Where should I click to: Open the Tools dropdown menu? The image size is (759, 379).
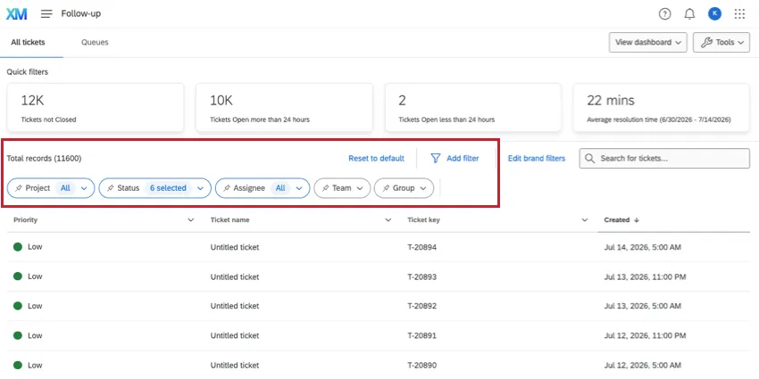[721, 42]
